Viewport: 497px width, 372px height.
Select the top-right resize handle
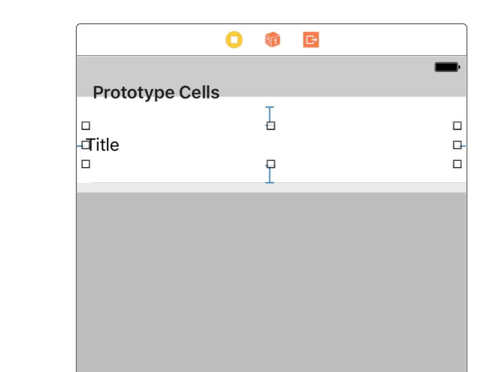(x=457, y=126)
